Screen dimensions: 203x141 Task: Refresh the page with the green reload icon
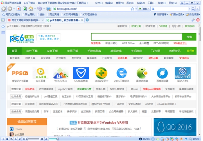click(x=25, y=9)
